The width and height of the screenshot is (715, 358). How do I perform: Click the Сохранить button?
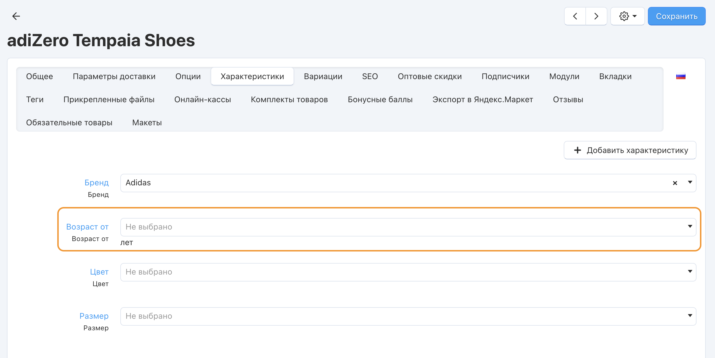click(677, 16)
